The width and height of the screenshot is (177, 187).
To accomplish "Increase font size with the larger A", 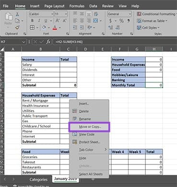I will [58, 21].
